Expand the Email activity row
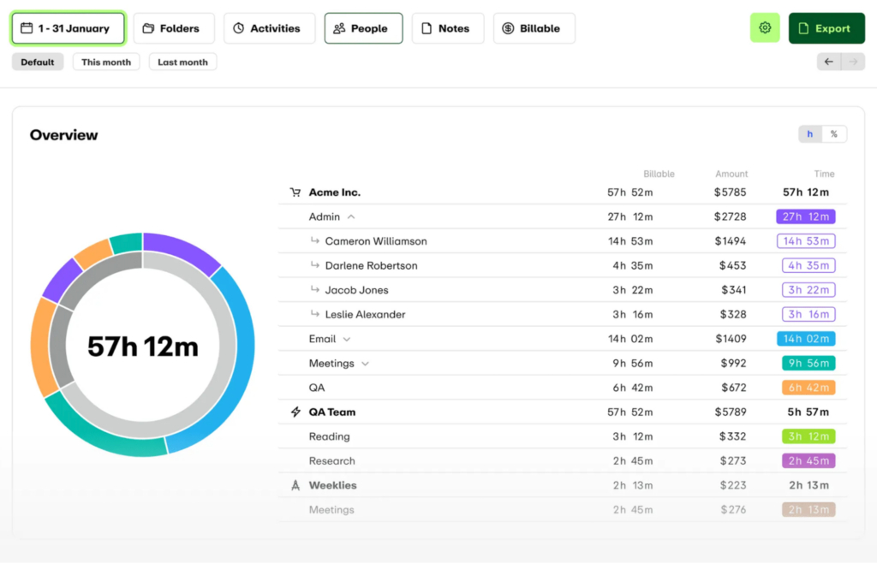This screenshot has height=563, width=877. (347, 339)
